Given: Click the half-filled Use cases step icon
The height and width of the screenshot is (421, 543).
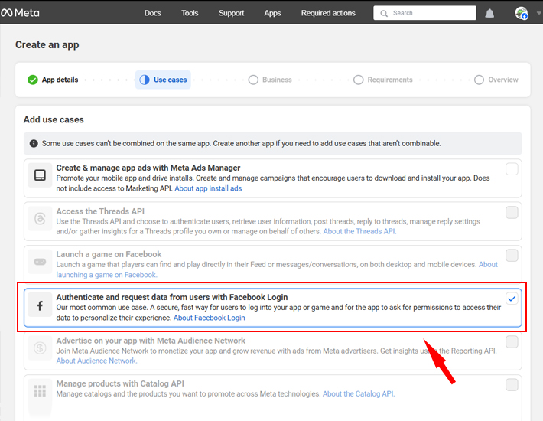Looking at the screenshot, I should tap(145, 80).
